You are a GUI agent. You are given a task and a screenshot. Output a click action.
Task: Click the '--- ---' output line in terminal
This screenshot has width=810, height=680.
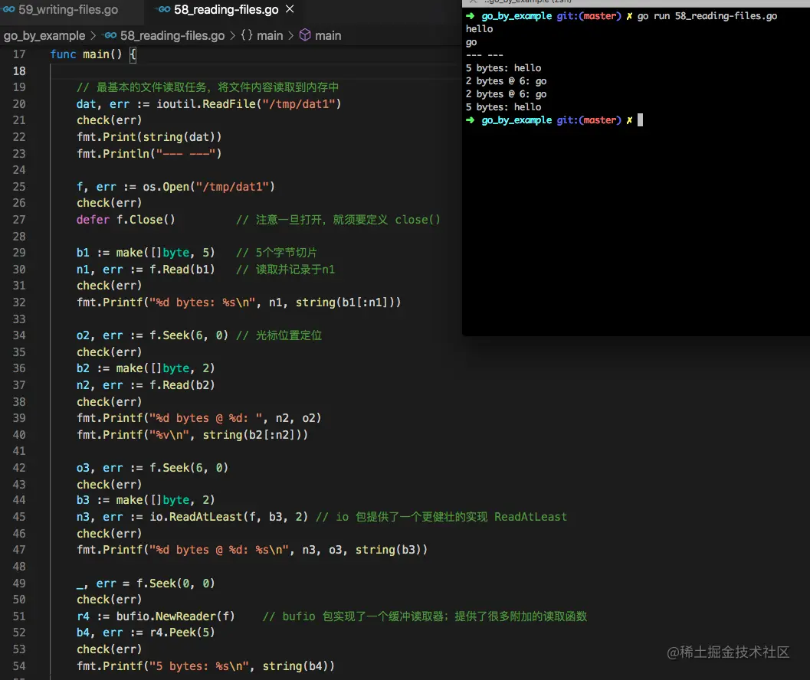484,54
